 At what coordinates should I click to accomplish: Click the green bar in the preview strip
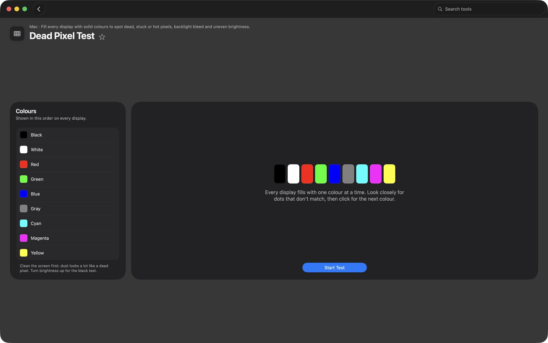pyautogui.click(x=321, y=174)
